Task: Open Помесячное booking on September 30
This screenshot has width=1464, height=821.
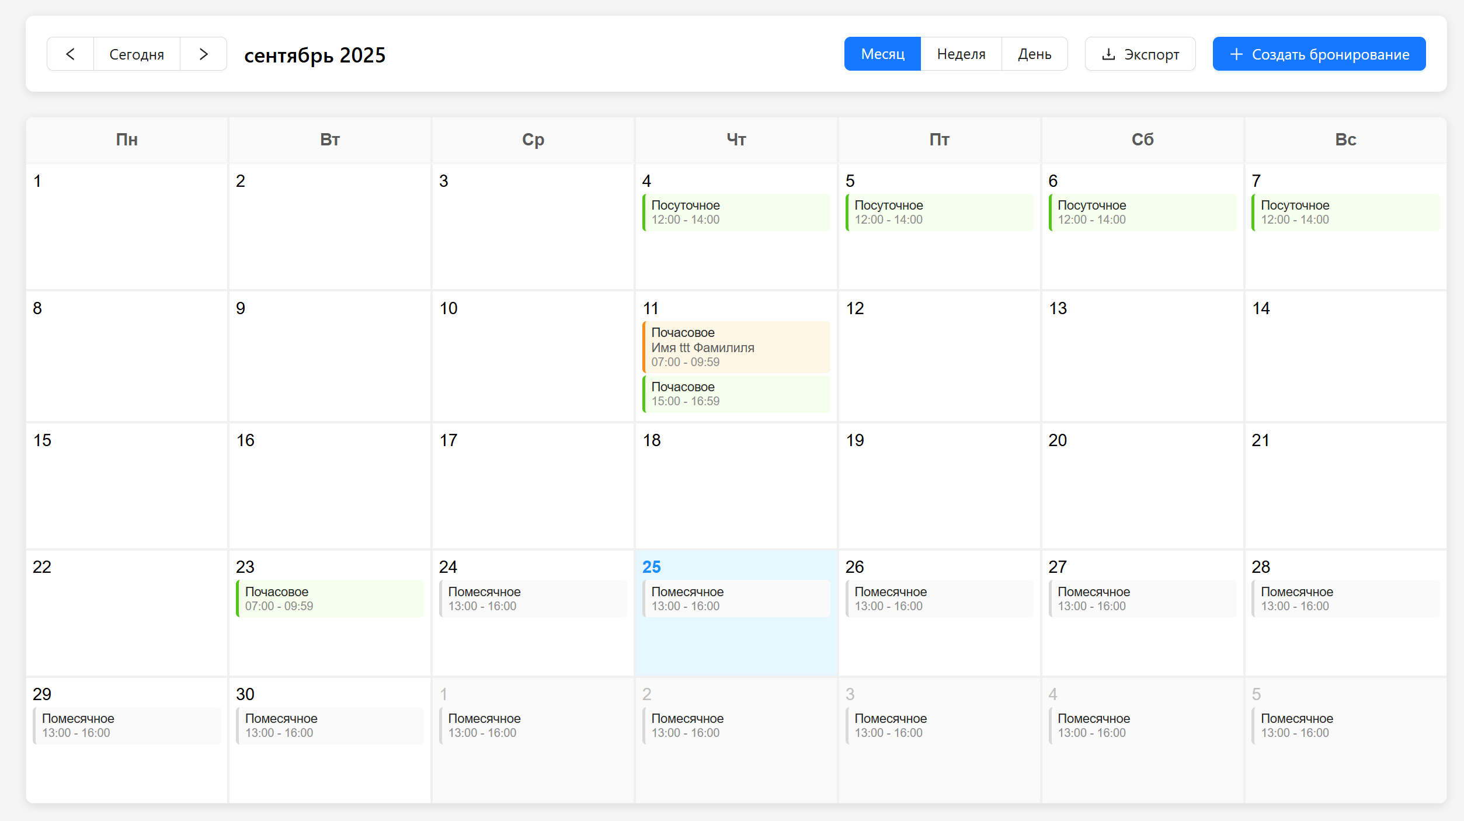Action: coord(330,725)
